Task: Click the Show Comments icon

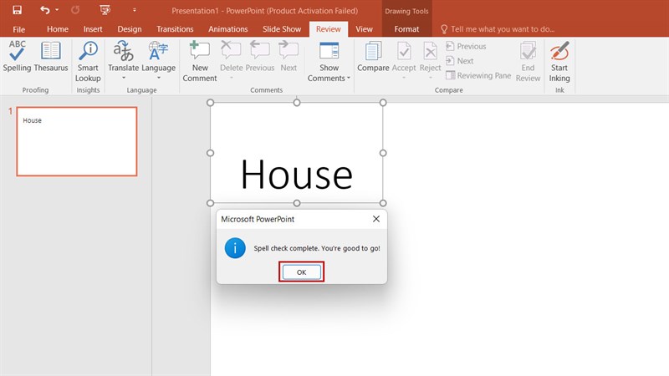Action: point(329,51)
